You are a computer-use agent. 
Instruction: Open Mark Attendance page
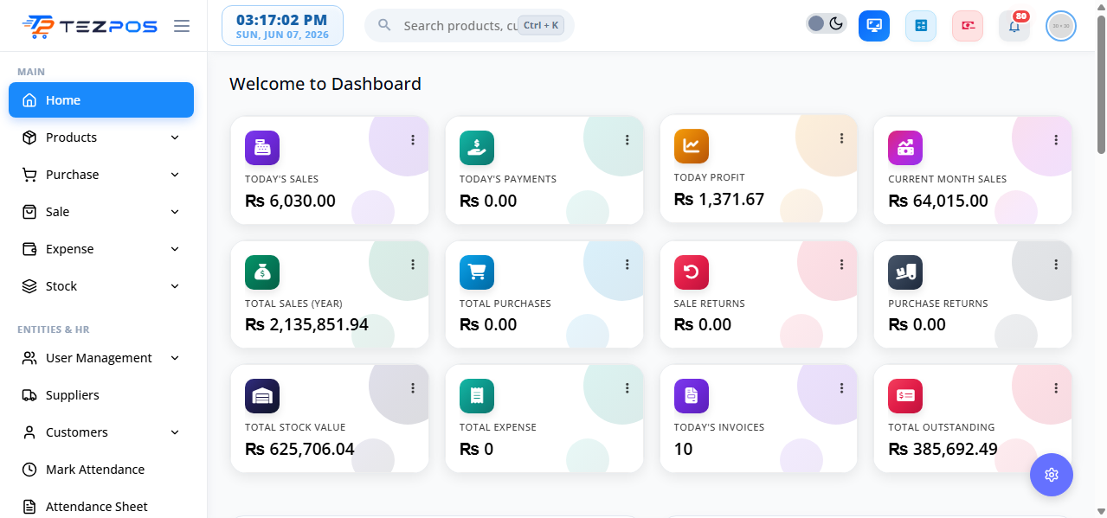101,470
